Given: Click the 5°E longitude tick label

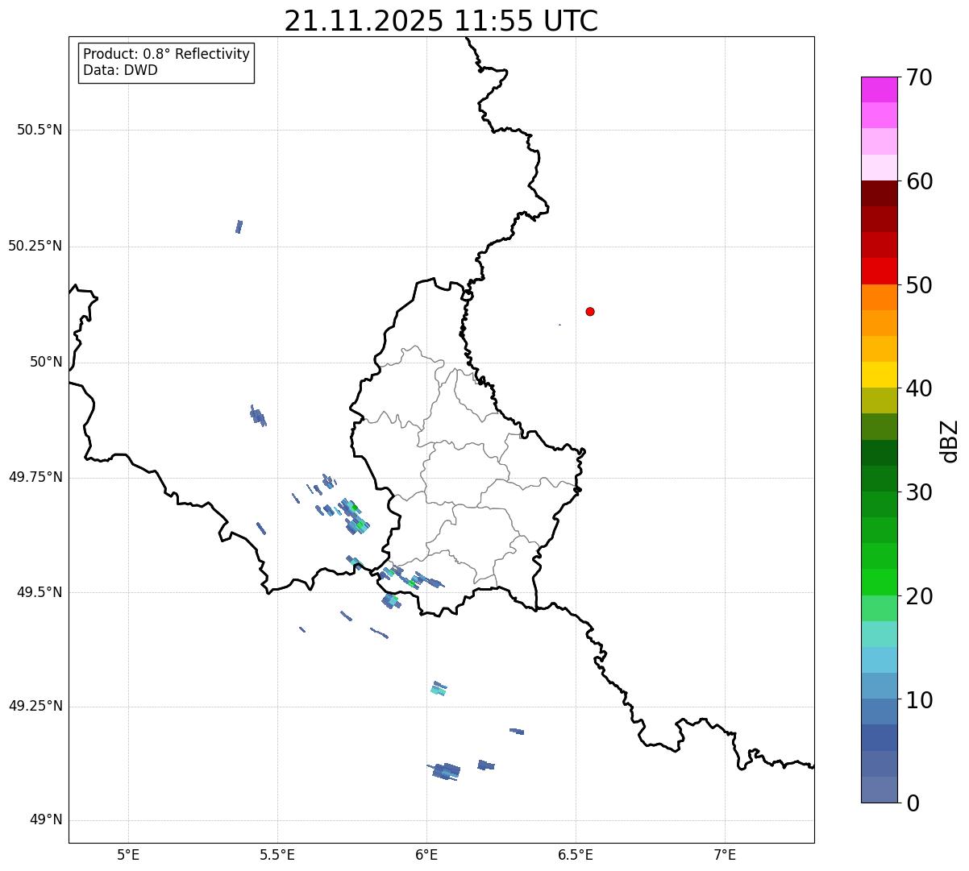Looking at the screenshot, I should 128,854.
